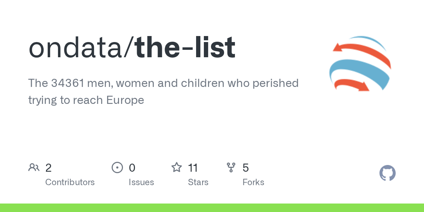The width and height of the screenshot is (424, 212).
Task: Select the Issues label
Action: 141,182
